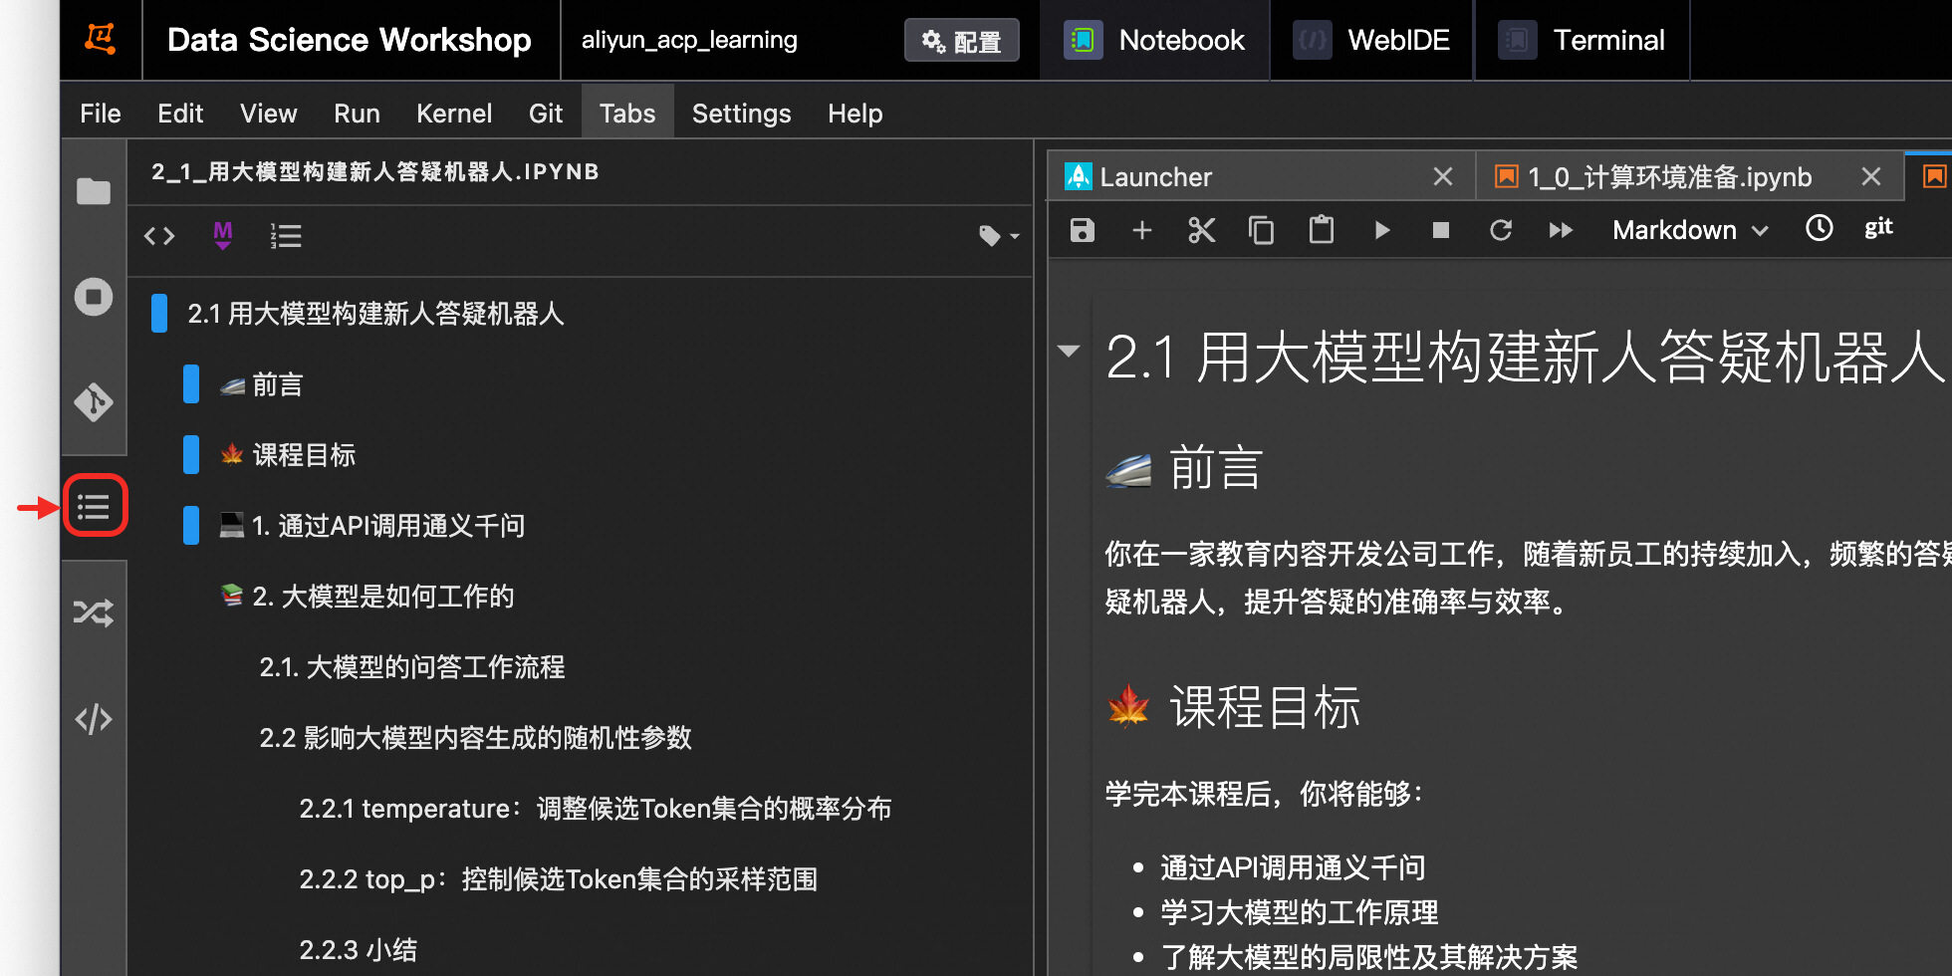
Task: Close the 1_0_计算环境准备.ipynb tab
Action: point(1870,176)
